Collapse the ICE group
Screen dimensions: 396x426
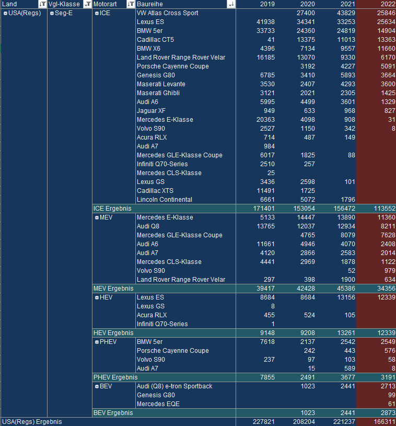(x=97, y=13)
